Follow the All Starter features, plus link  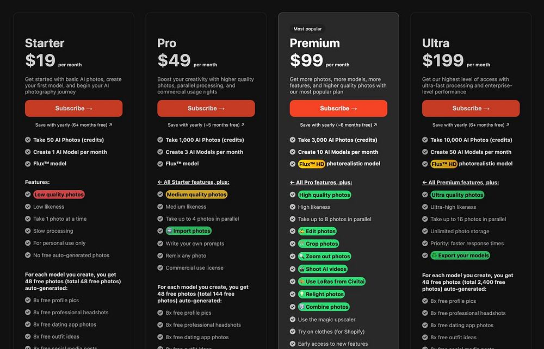tap(193, 182)
